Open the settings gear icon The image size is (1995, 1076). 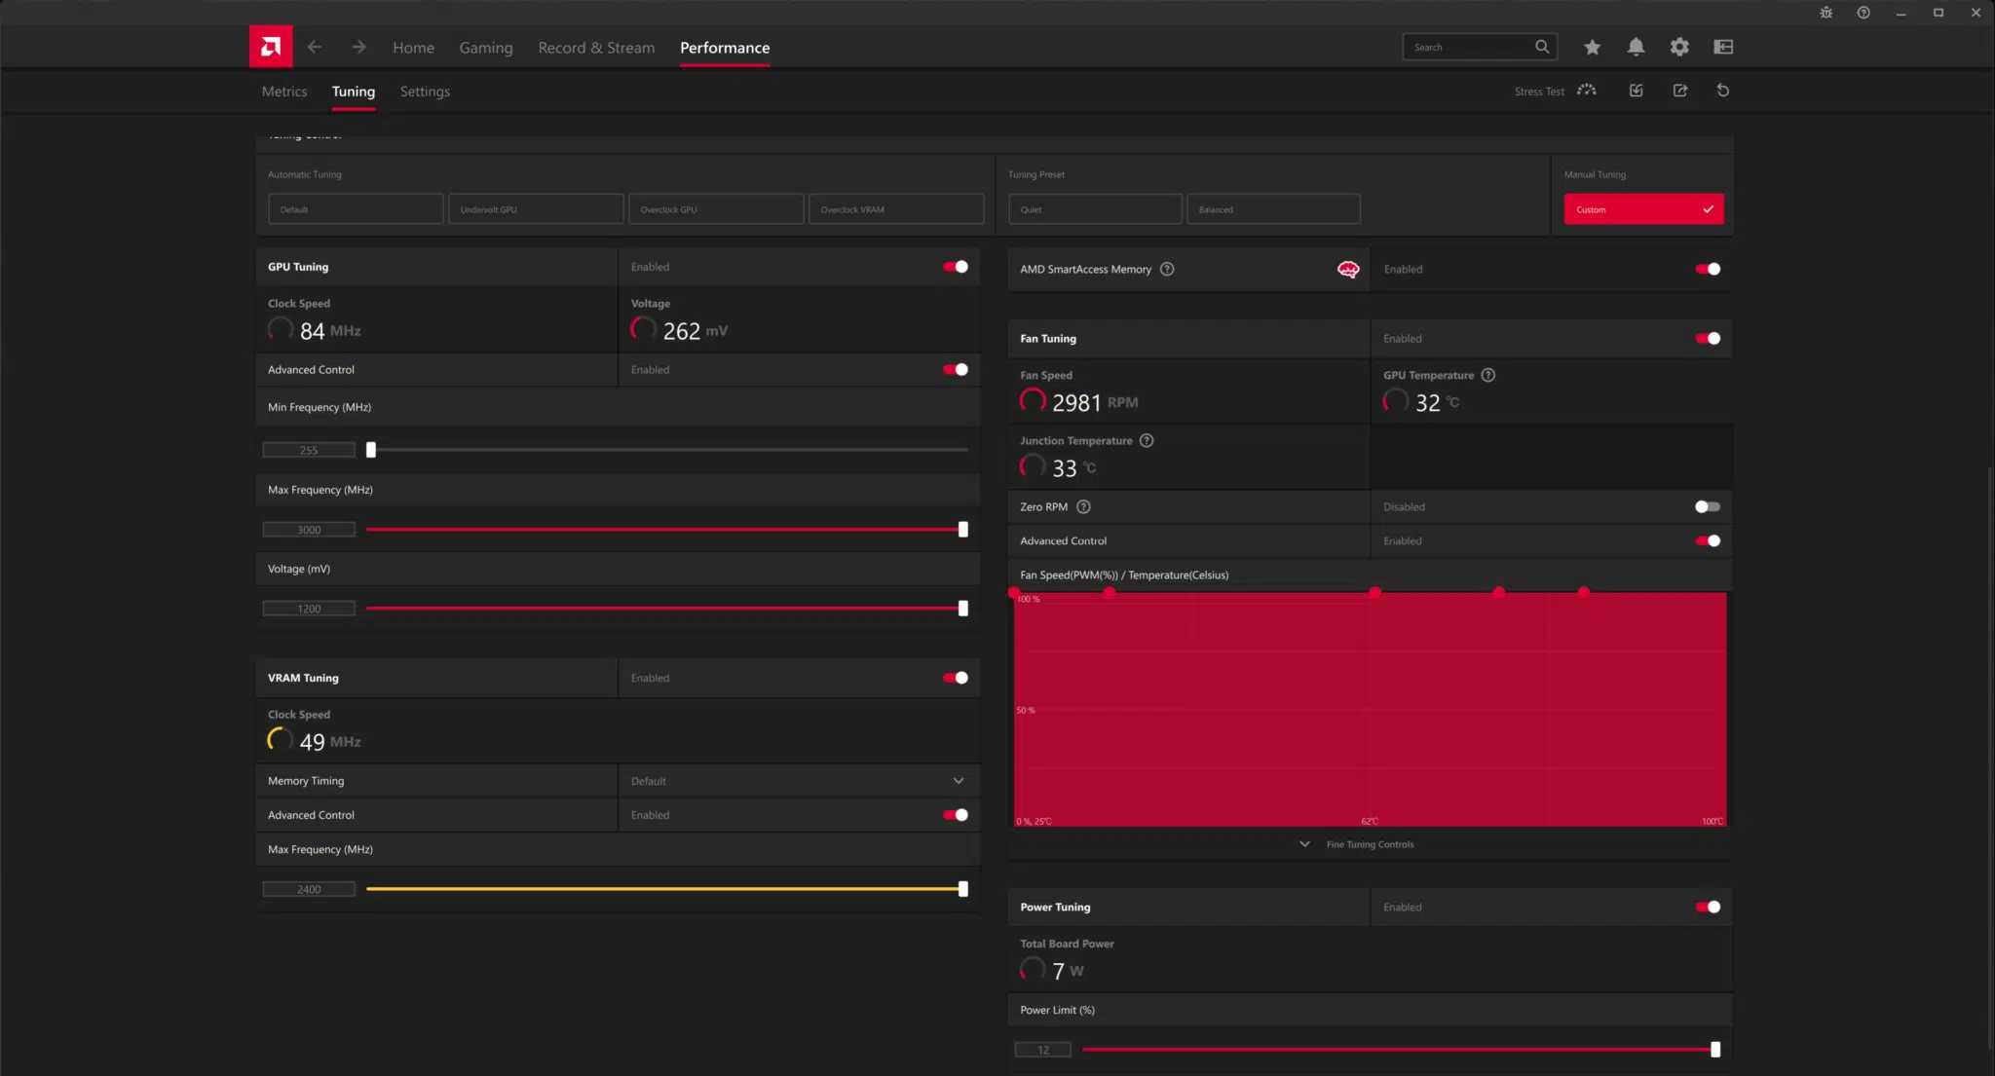(x=1679, y=47)
